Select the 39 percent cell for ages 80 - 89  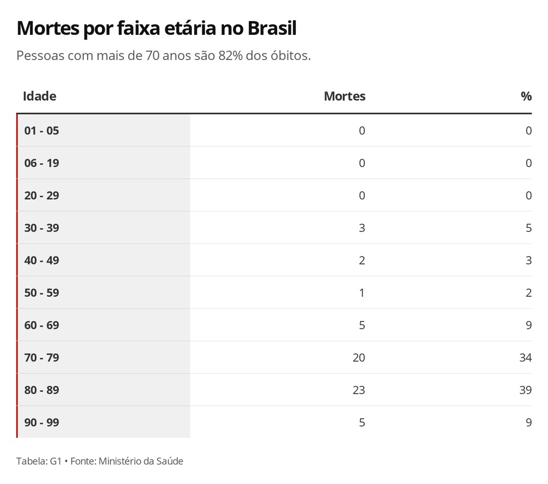pos(525,390)
